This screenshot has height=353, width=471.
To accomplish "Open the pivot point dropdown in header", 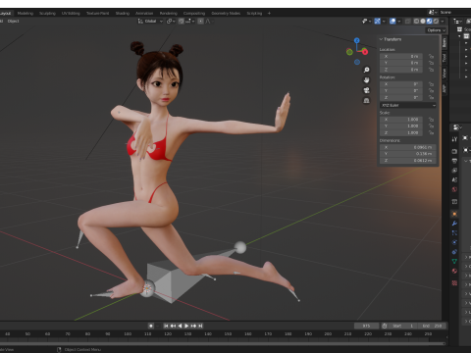I will [x=171, y=22].
